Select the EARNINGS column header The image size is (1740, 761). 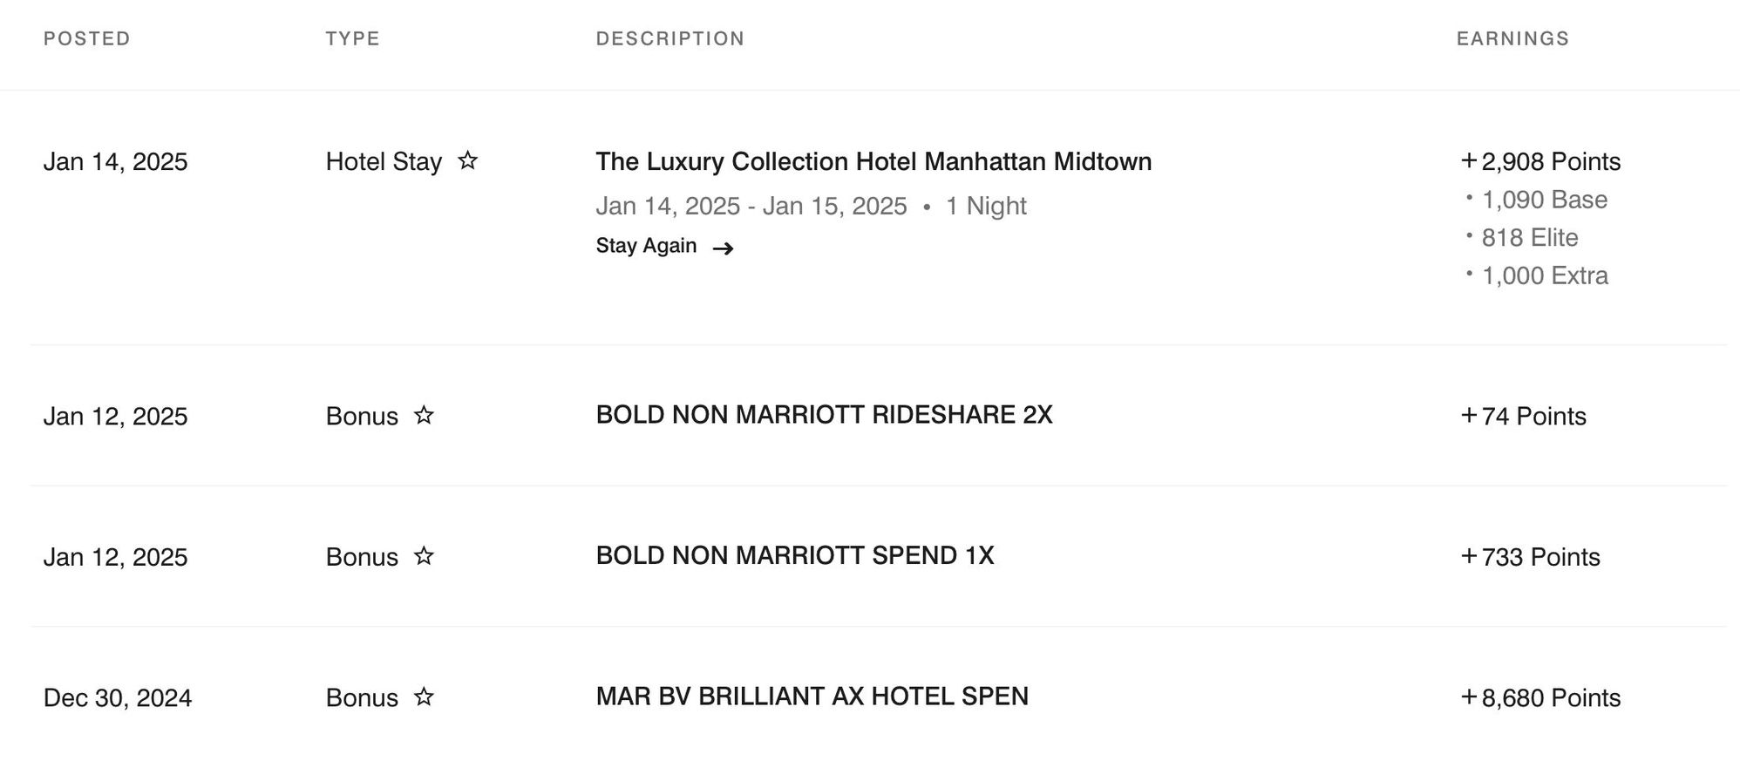(x=1512, y=38)
